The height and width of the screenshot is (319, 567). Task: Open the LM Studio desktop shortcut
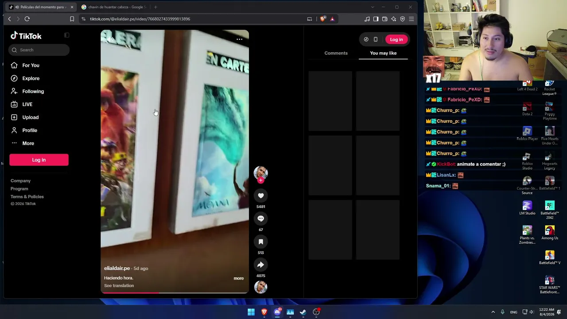[x=527, y=208]
